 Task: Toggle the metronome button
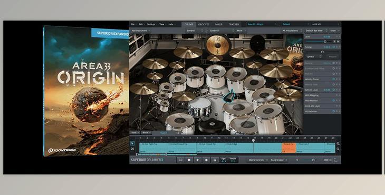pos(215,160)
